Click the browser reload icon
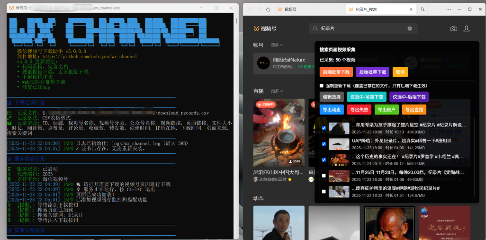 [x=269, y=9]
